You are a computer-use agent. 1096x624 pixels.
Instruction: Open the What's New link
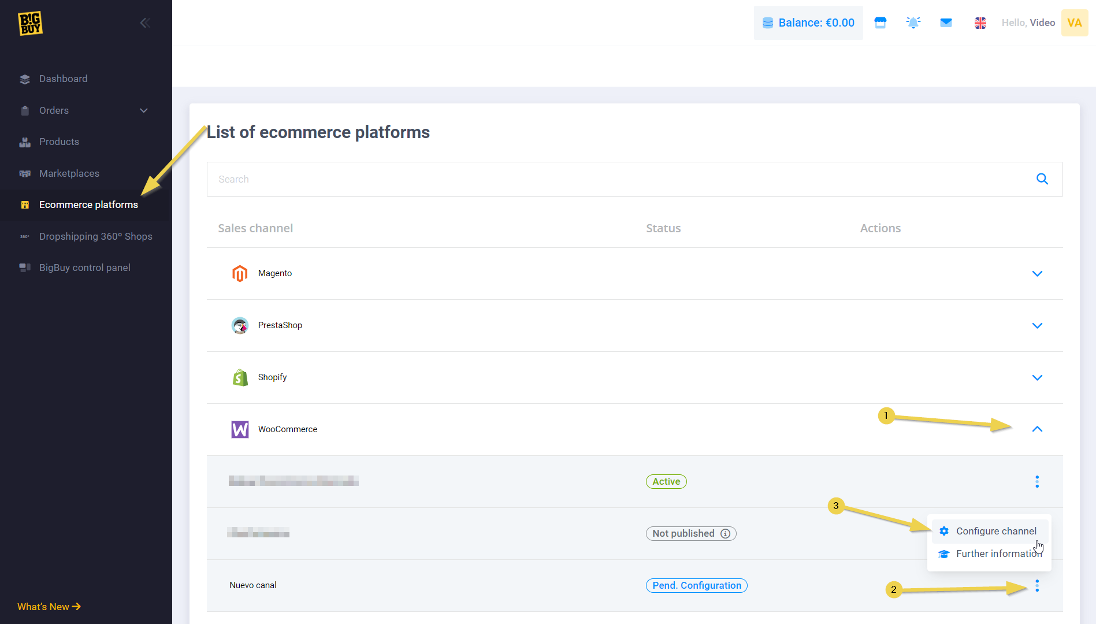click(x=49, y=607)
